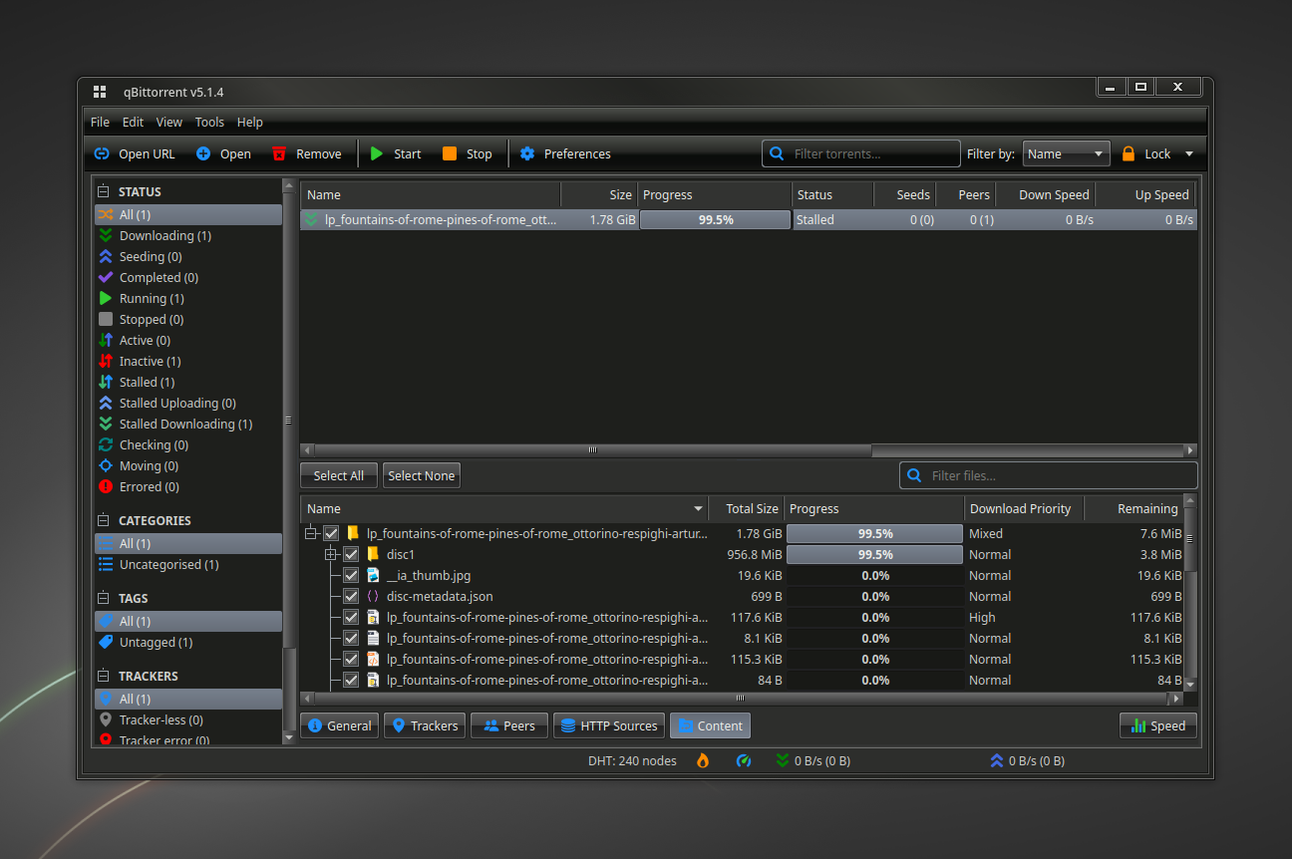This screenshot has width=1292, height=859.
Task: Click the speed gauge icon in status bar
Action: click(x=744, y=760)
